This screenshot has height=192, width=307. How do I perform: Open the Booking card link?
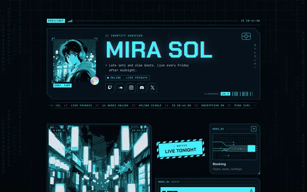235,149
